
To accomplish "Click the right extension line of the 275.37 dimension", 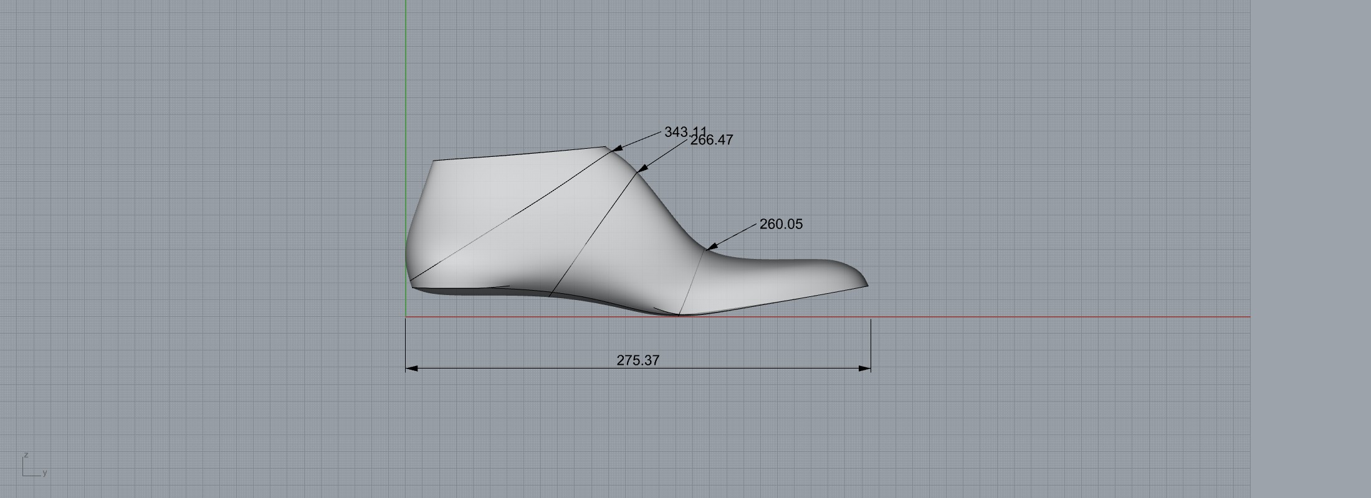I will coord(871,342).
